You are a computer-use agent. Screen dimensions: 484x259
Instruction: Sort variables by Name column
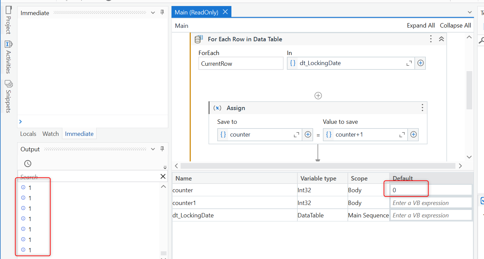point(235,178)
